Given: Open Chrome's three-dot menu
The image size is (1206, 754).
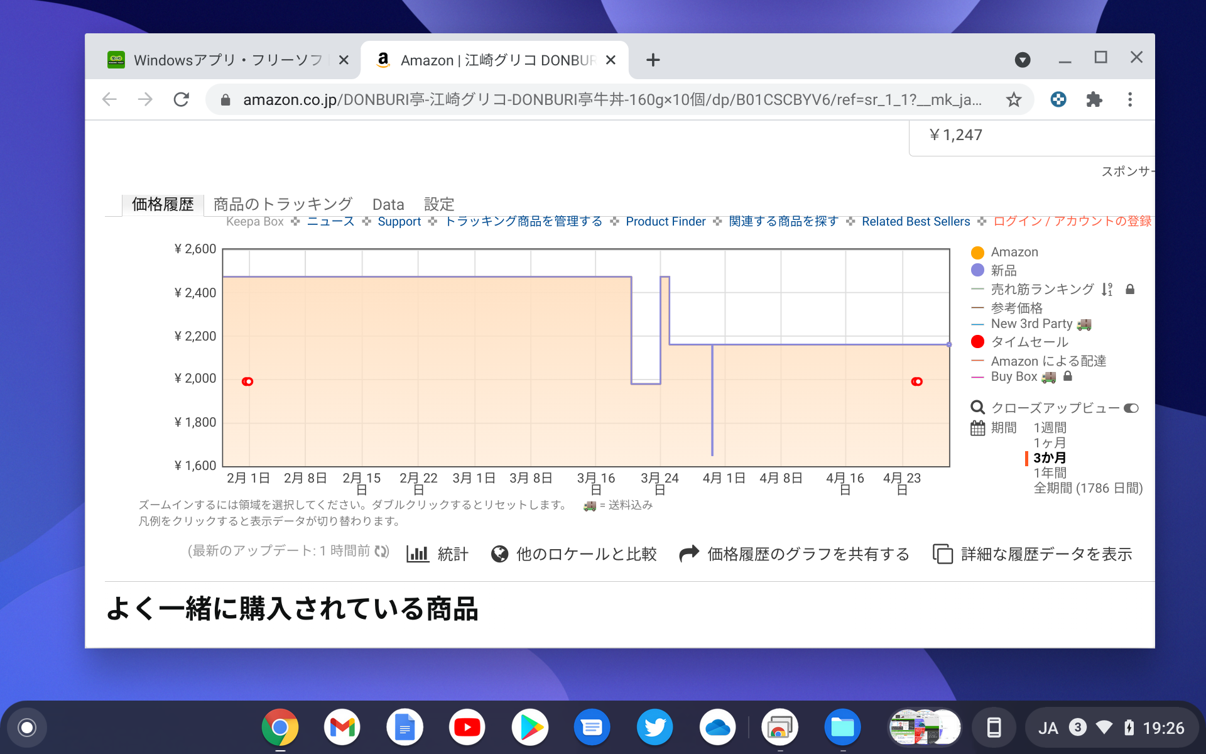Looking at the screenshot, I should [1130, 99].
